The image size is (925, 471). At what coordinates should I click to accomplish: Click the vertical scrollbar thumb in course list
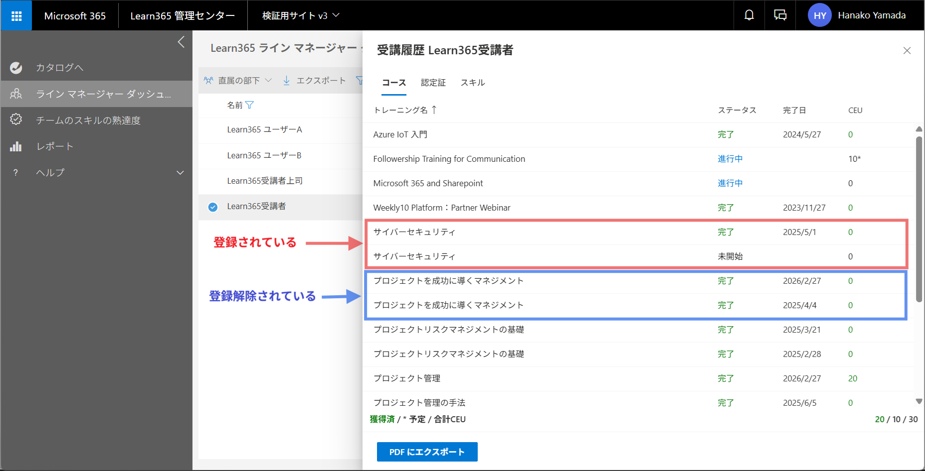(919, 219)
